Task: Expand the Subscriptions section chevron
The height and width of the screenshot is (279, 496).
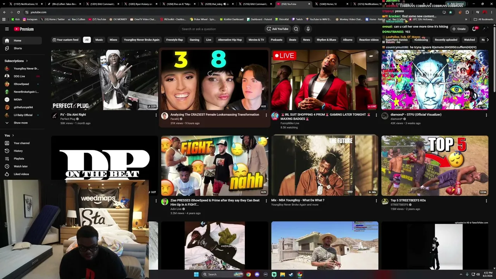Action: pyautogui.click(x=27, y=61)
